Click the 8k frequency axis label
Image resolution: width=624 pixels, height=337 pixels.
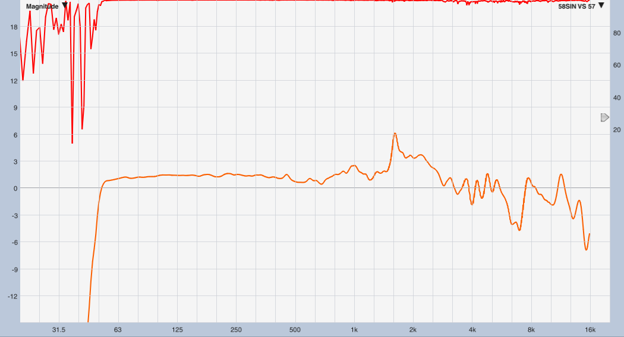click(x=531, y=330)
